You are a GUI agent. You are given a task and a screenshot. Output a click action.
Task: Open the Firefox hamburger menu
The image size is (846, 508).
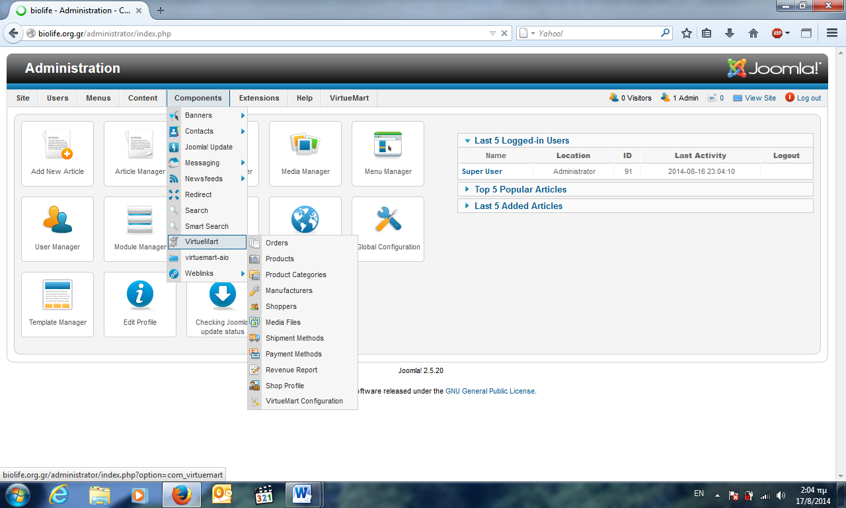click(x=832, y=33)
